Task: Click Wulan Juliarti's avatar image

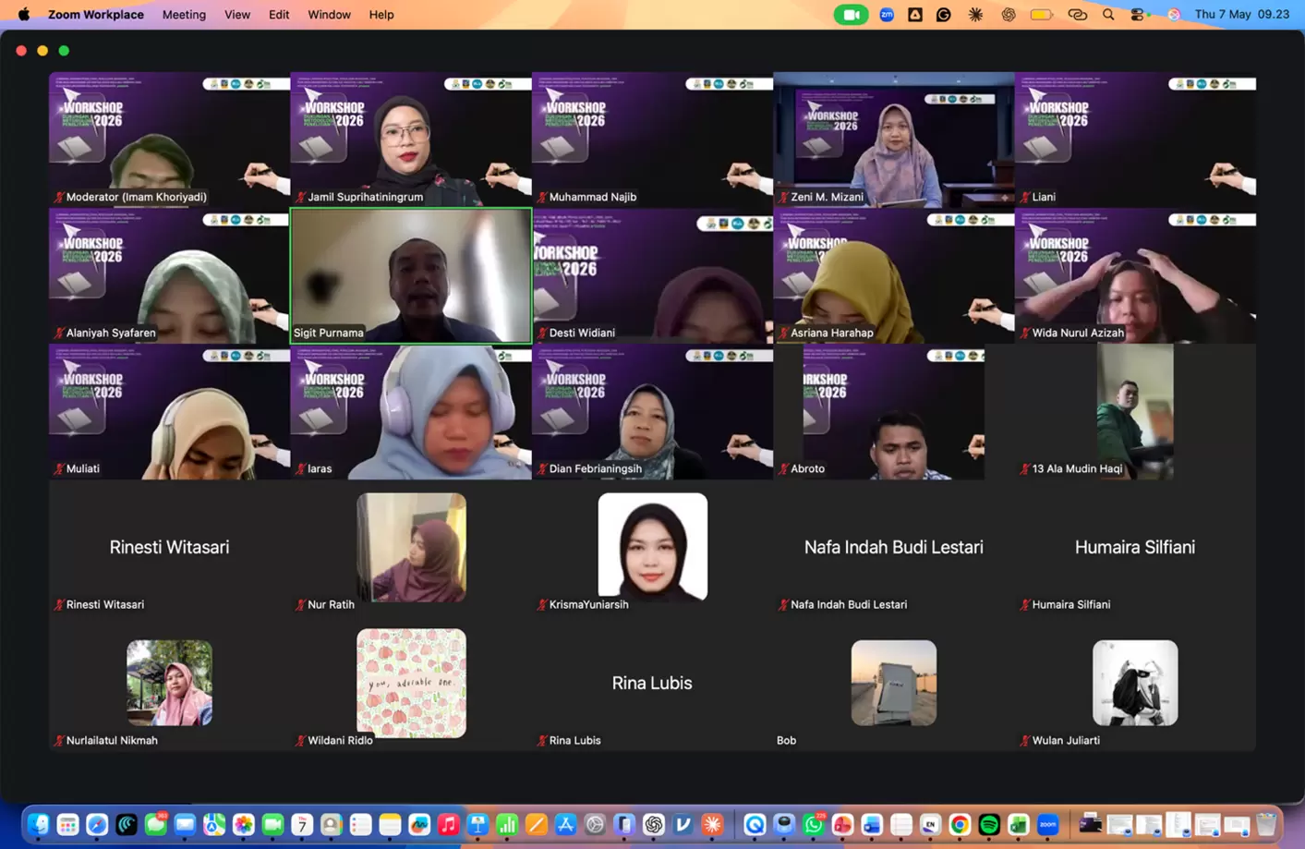Action: (1135, 683)
